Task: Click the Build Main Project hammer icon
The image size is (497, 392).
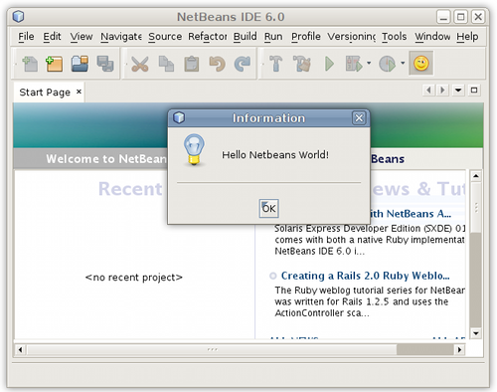Action: 275,64
